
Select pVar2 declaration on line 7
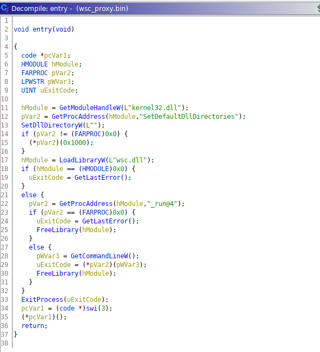click(x=61, y=73)
